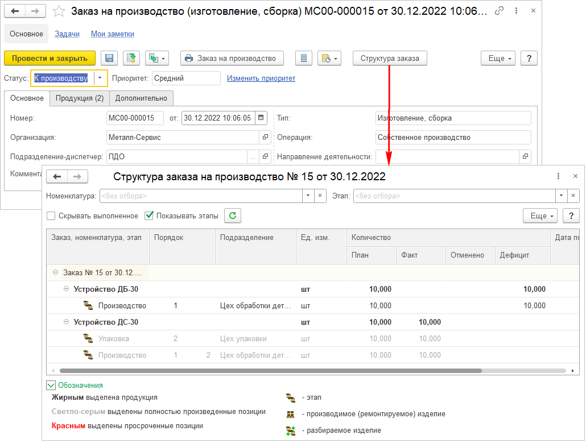Click the horizontal scrollbar of the table
This screenshot has width=586, height=443.
tap(271, 371)
